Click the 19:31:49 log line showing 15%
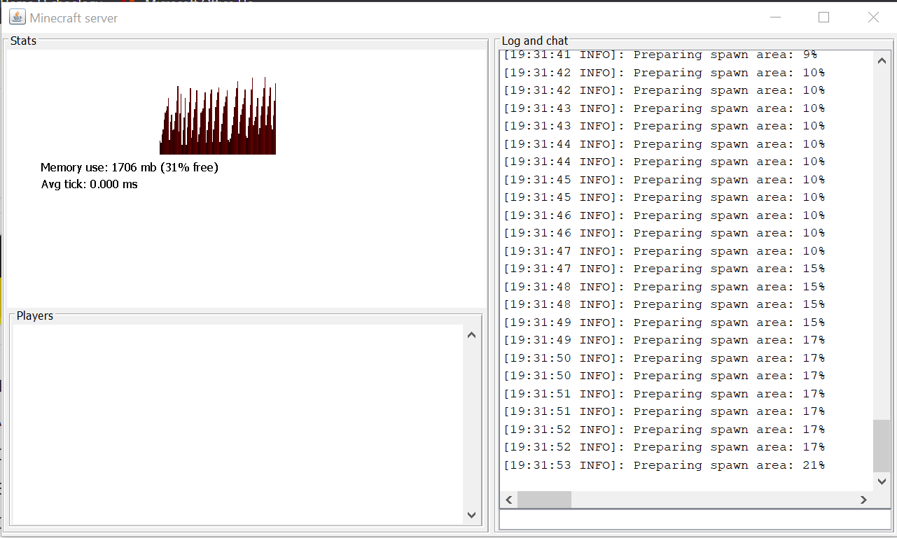Viewport: 897px width, 538px height. pyautogui.click(x=664, y=323)
